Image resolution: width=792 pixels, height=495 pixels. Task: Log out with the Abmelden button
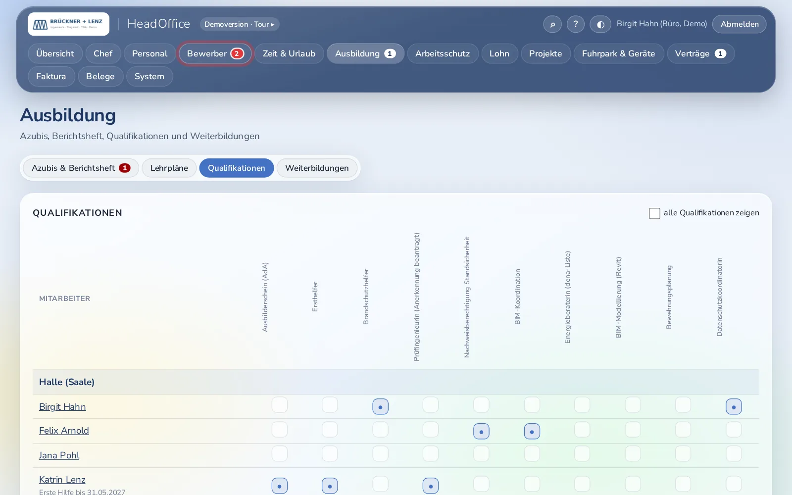click(x=740, y=24)
